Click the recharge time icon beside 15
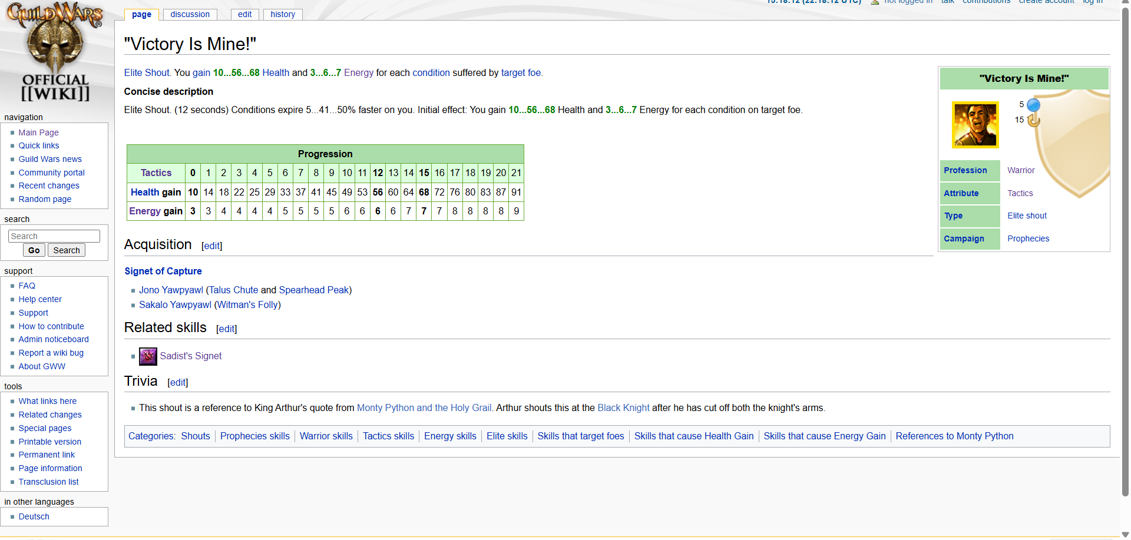1131x540 pixels. coord(1033,120)
